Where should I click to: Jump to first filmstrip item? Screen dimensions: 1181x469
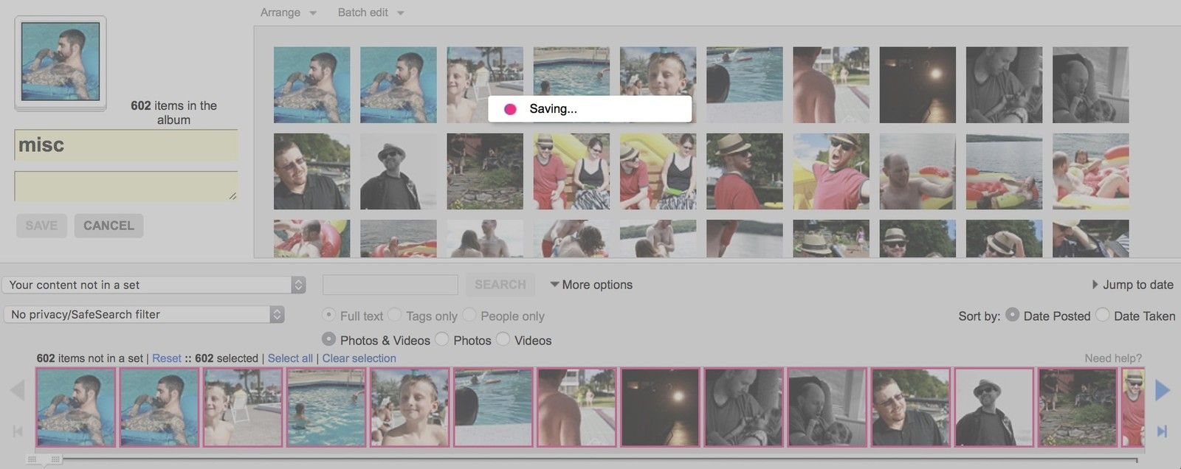[x=18, y=431]
